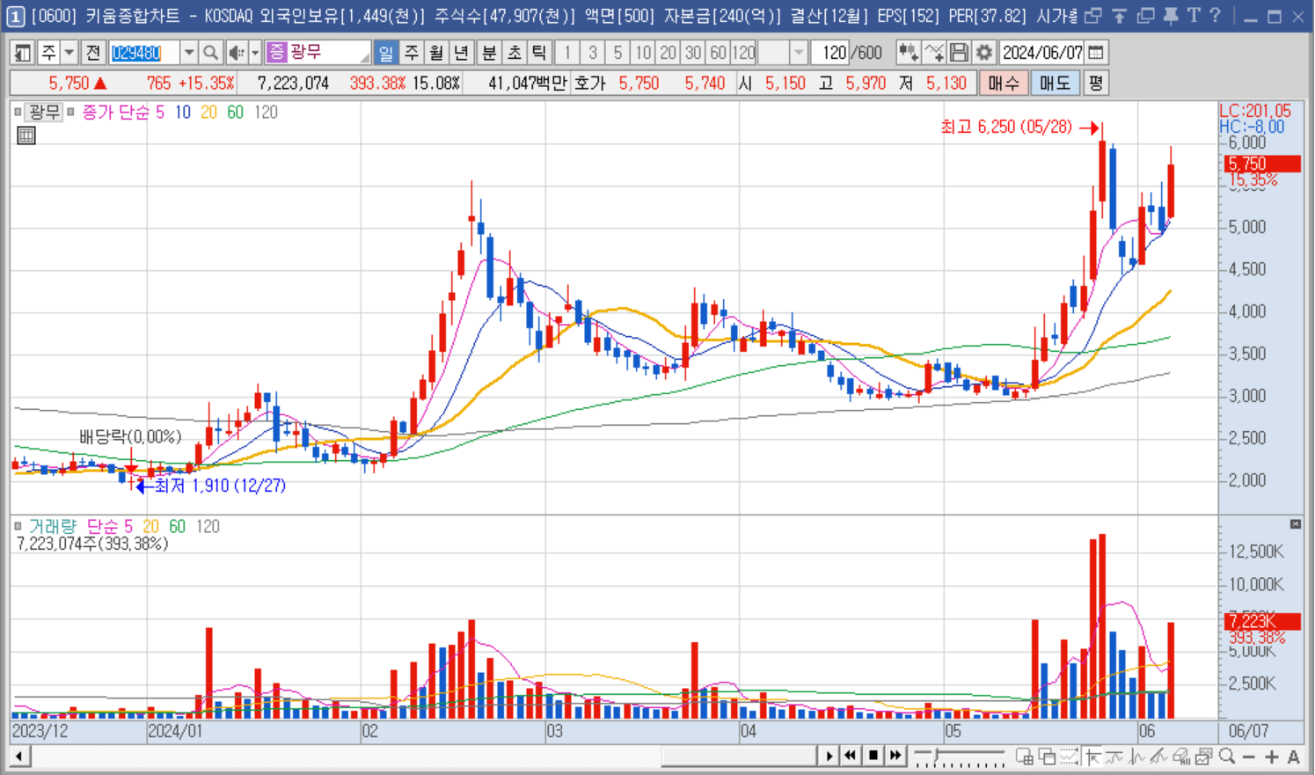Select the 월 monthly chart period
The width and height of the screenshot is (1315, 775).
pos(436,53)
